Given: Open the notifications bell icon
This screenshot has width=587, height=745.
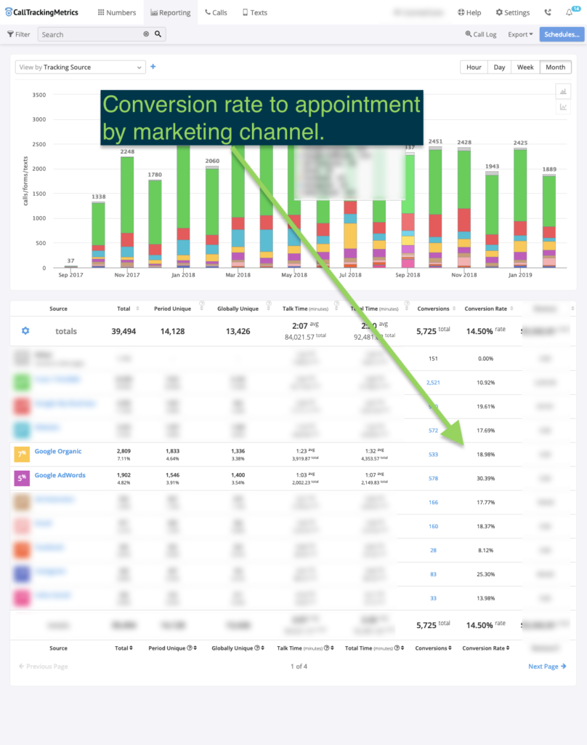Looking at the screenshot, I should coord(569,12).
